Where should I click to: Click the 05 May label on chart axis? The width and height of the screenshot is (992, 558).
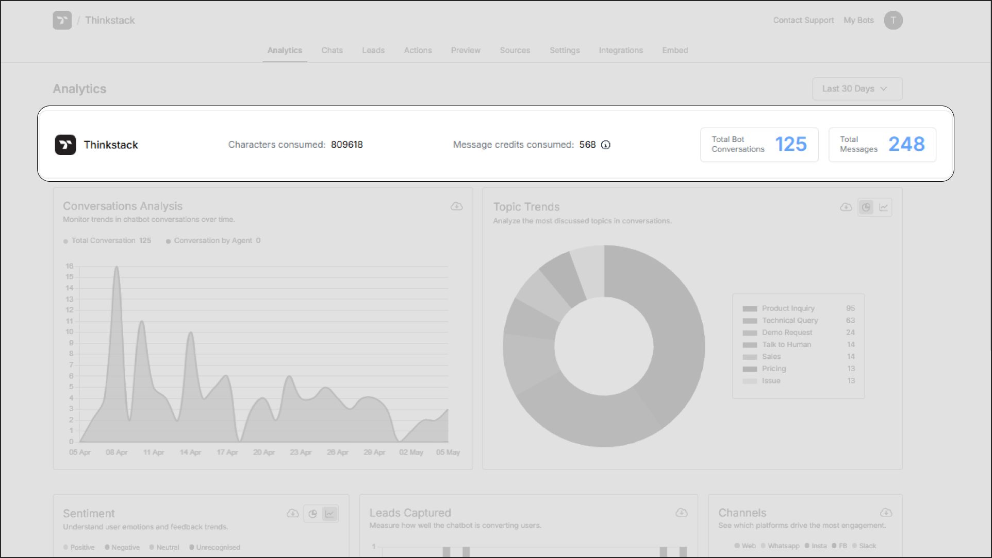pos(448,452)
